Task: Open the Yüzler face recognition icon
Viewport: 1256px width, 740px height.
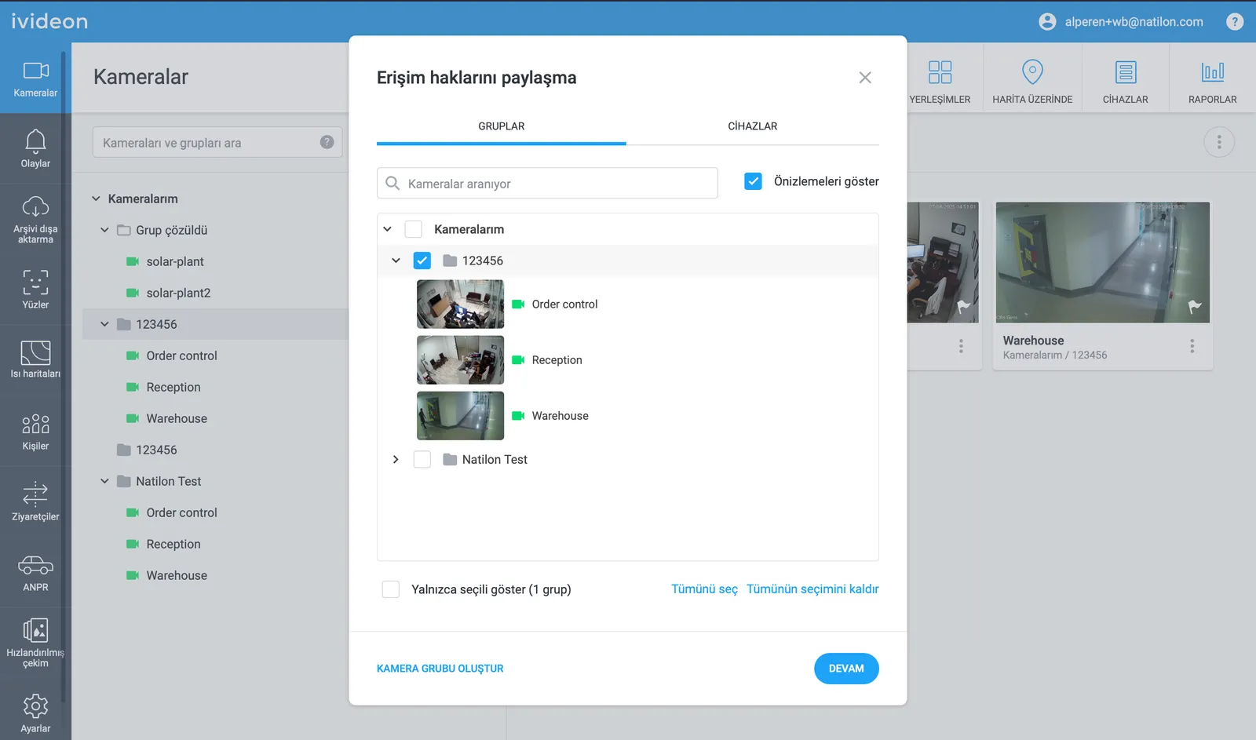Action: point(35,283)
